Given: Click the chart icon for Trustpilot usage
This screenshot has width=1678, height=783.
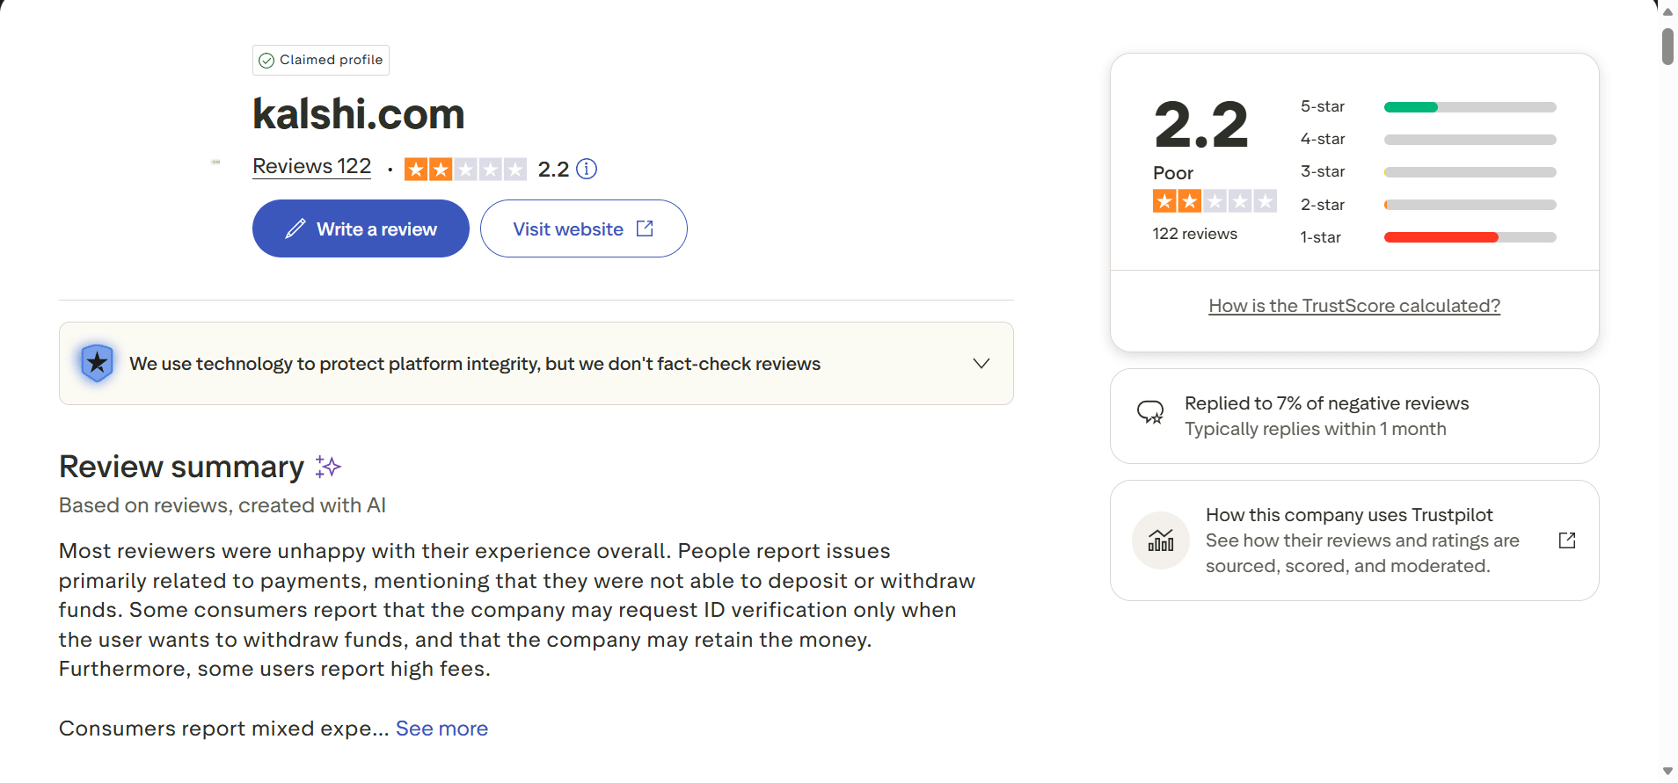Looking at the screenshot, I should click(x=1161, y=540).
